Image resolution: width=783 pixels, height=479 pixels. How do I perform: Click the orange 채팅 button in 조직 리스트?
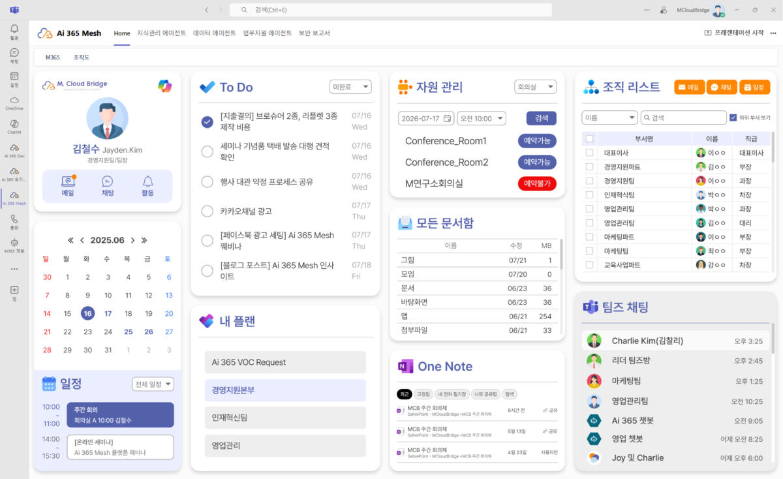722,87
